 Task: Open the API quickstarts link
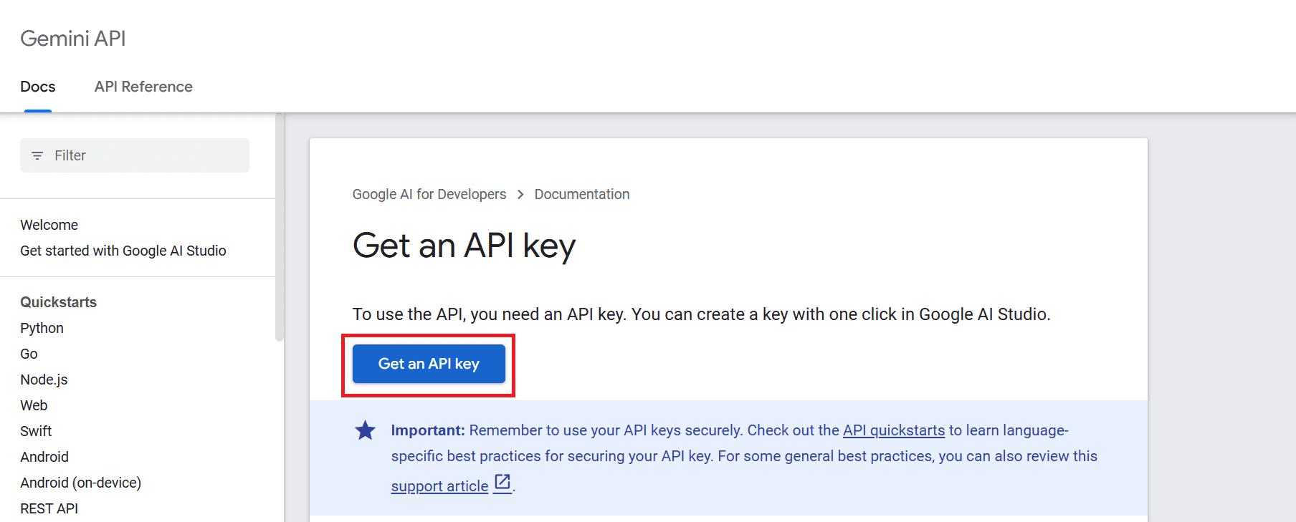[x=893, y=430]
